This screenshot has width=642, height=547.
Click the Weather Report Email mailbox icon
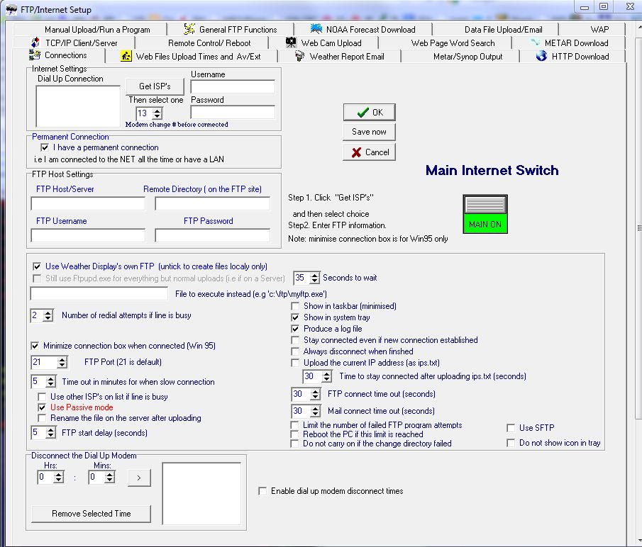coord(299,56)
